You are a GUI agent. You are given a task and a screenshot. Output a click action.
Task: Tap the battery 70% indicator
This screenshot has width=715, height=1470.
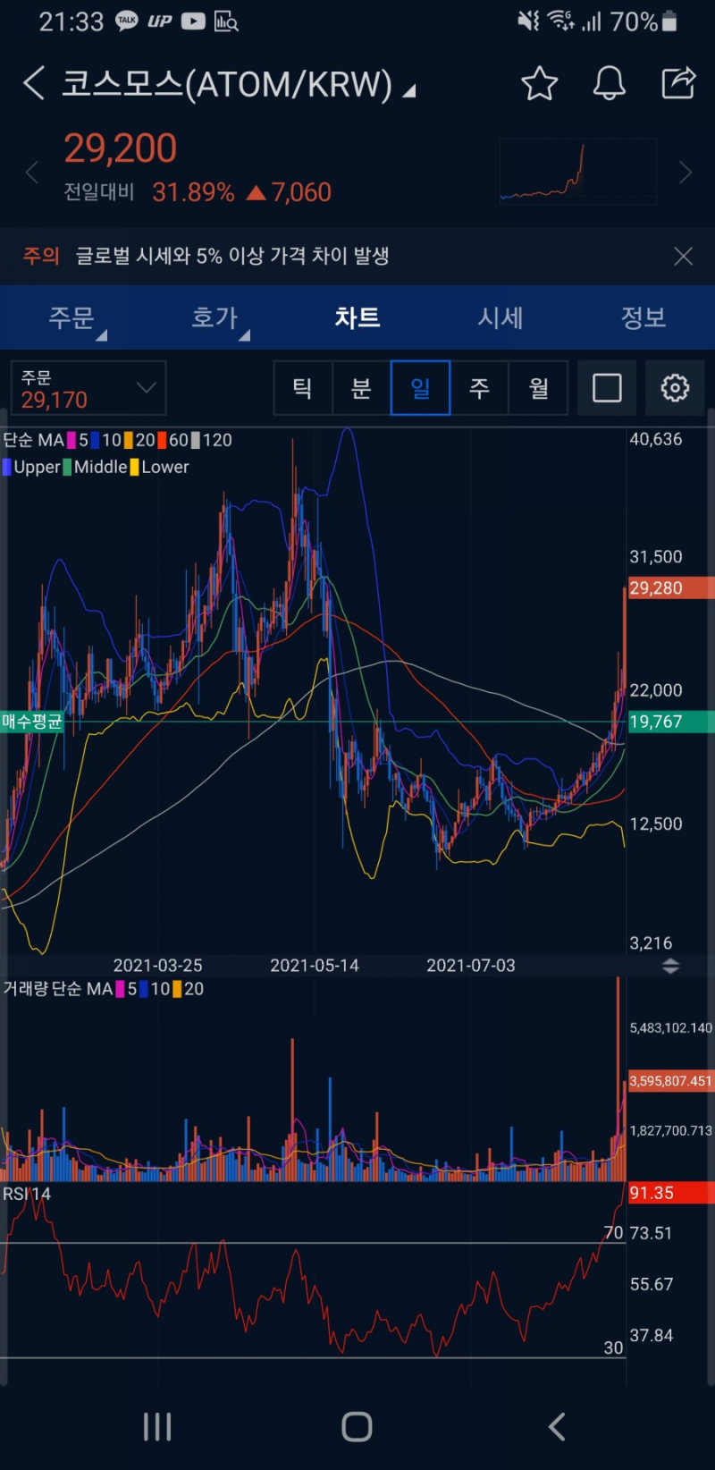click(643, 21)
